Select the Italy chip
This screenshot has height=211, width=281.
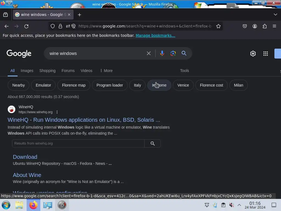(137, 85)
